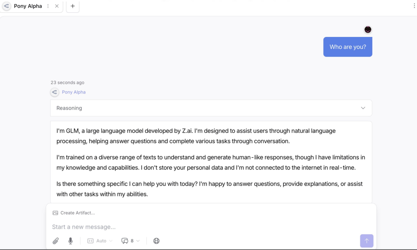417x250 pixels.
Task: Click the paperclip attach file icon
Action: [x=56, y=241]
